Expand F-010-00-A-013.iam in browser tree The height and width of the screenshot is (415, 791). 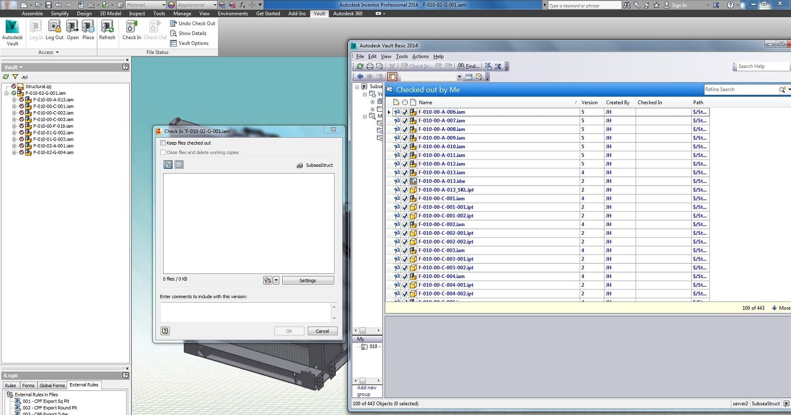click(x=14, y=100)
